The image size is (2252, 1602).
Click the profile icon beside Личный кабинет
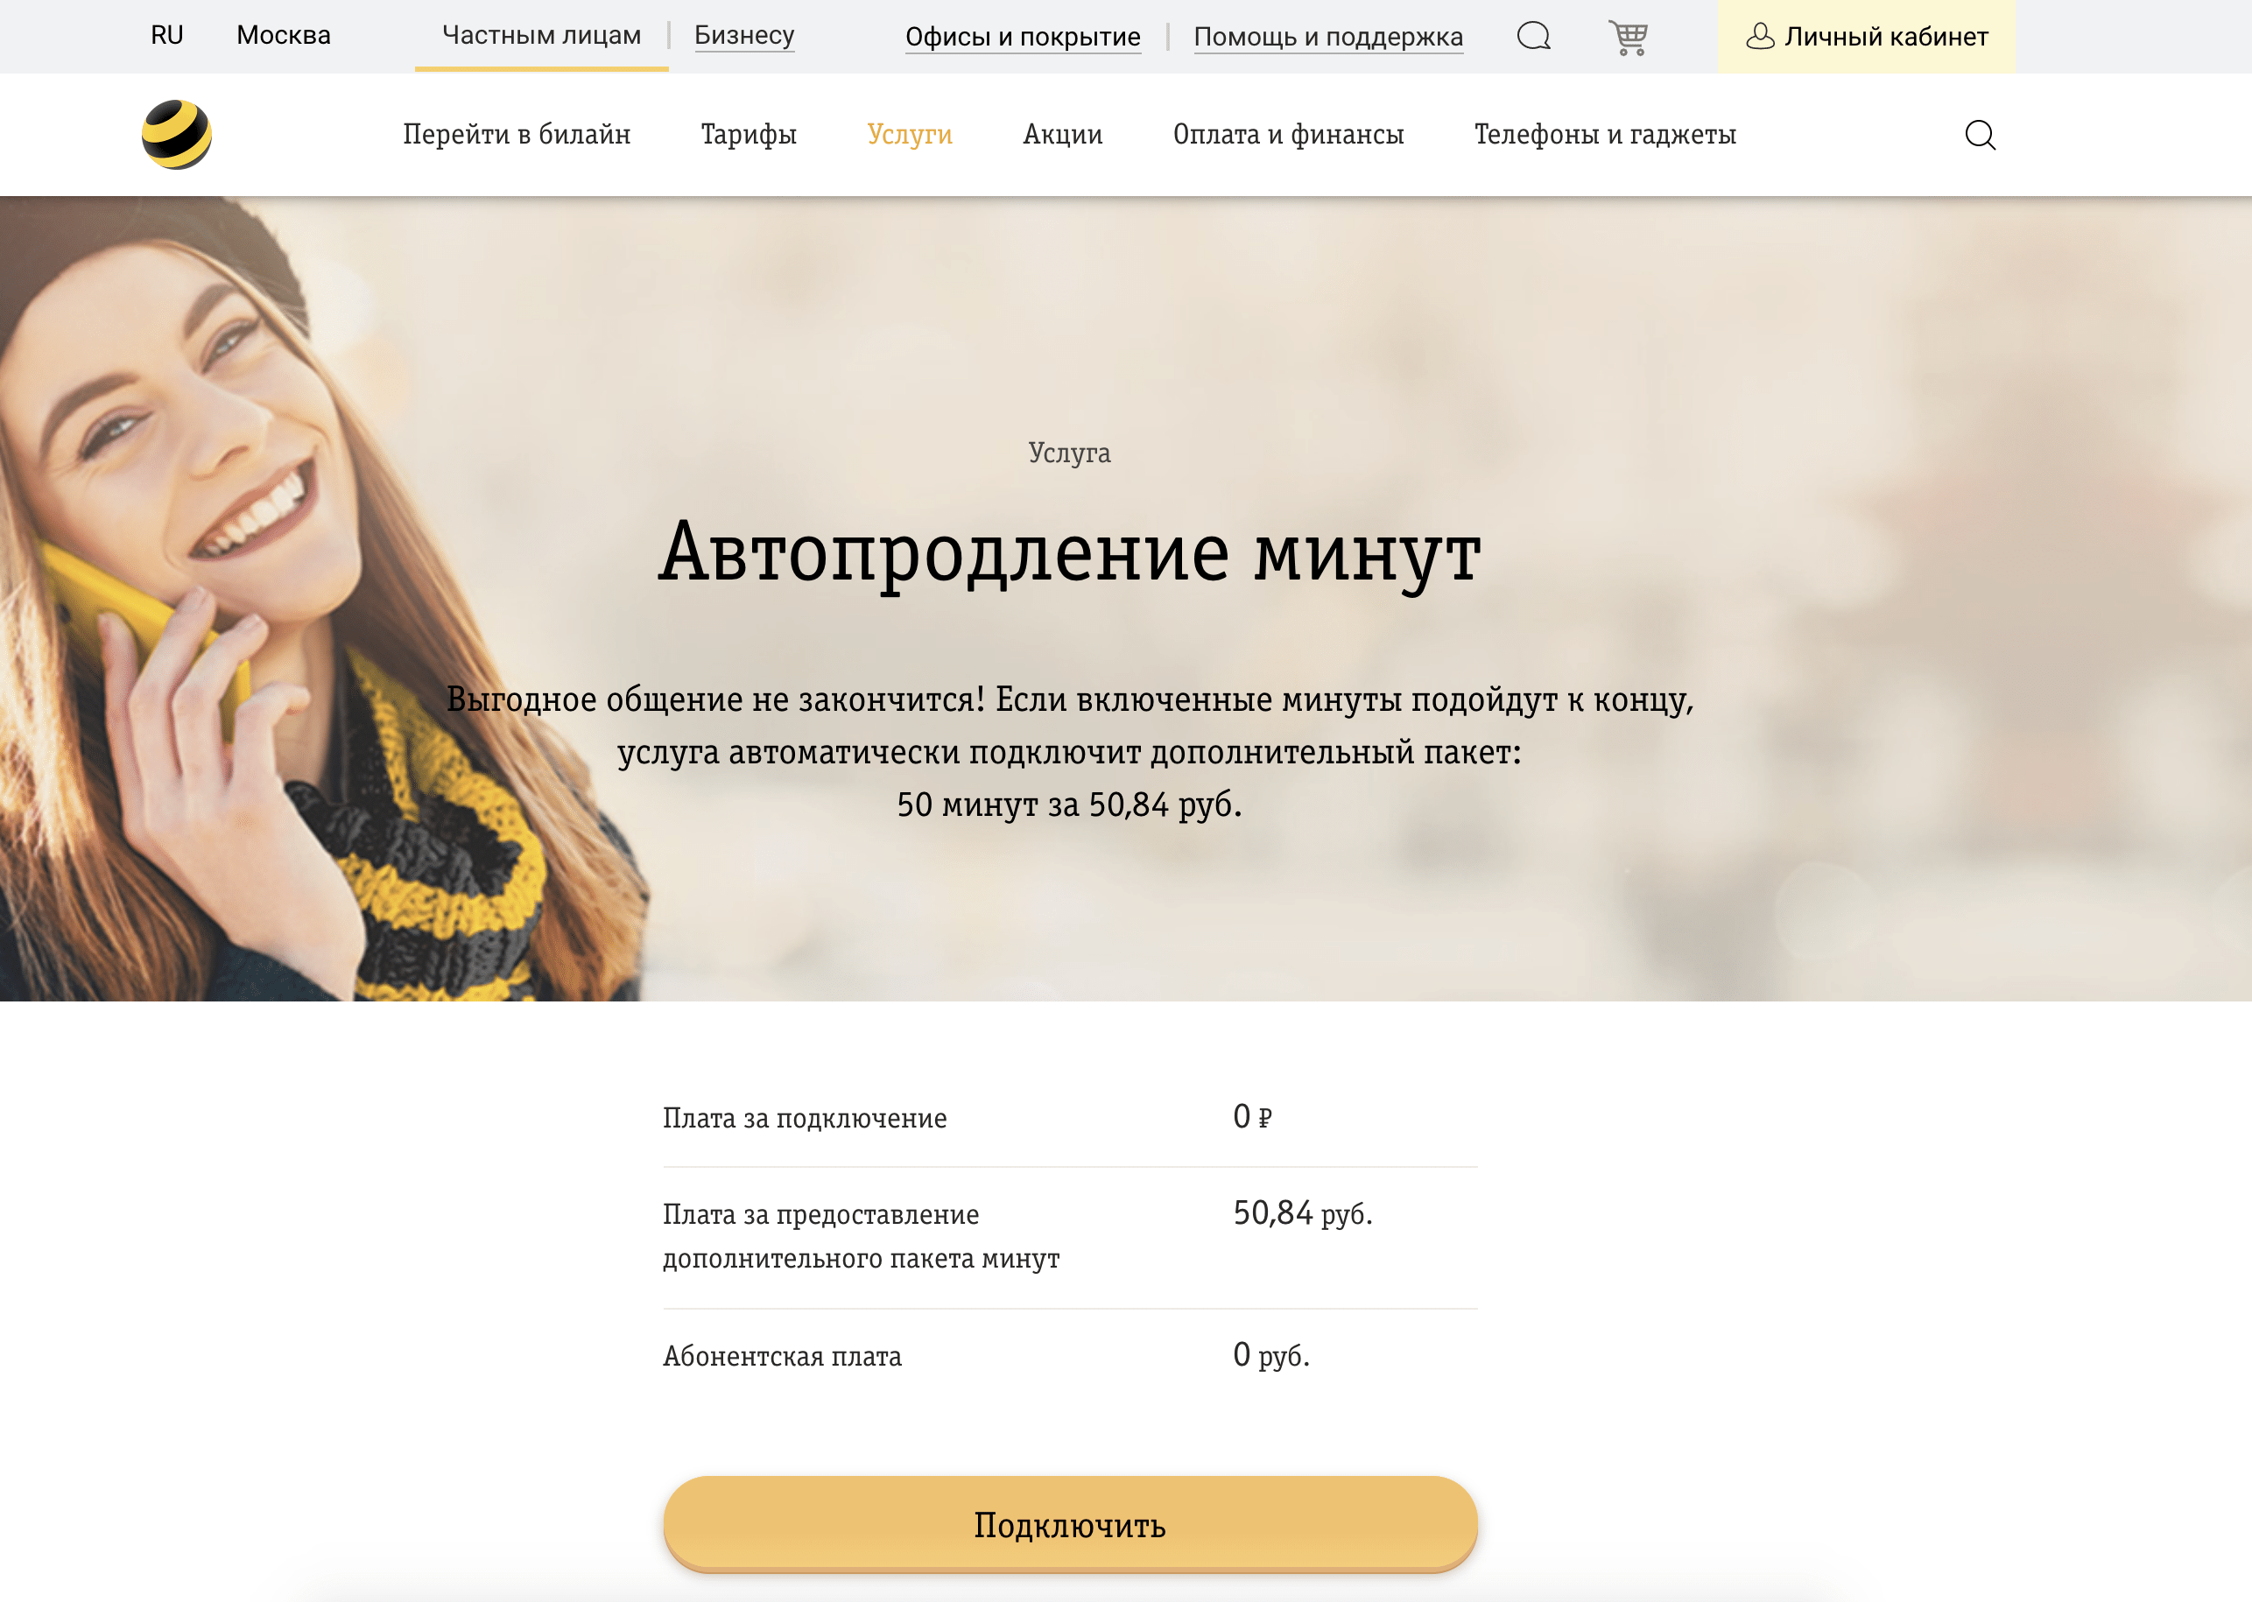click(x=1761, y=37)
